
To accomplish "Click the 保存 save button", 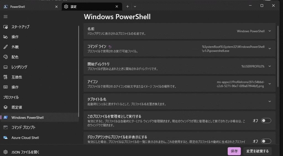I will click(234, 151).
